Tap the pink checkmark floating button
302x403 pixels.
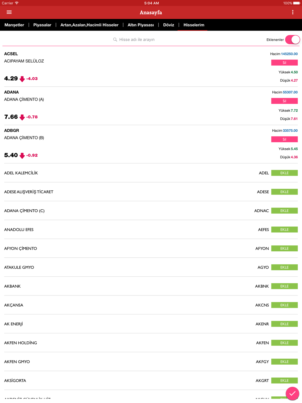tap(292, 393)
